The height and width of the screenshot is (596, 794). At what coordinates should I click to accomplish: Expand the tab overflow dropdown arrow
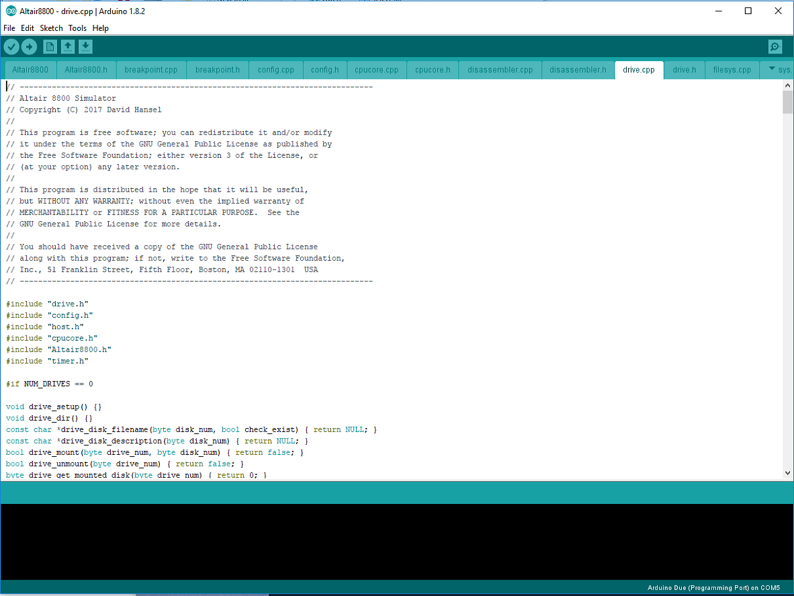[x=772, y=69]
